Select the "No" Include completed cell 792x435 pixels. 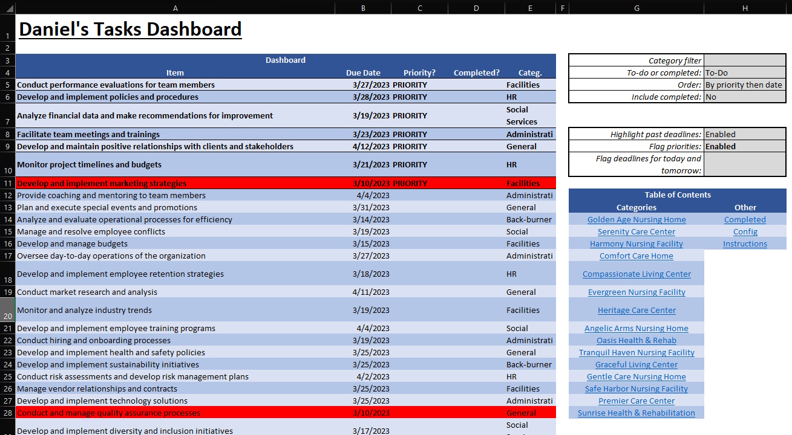coord(745,97)
